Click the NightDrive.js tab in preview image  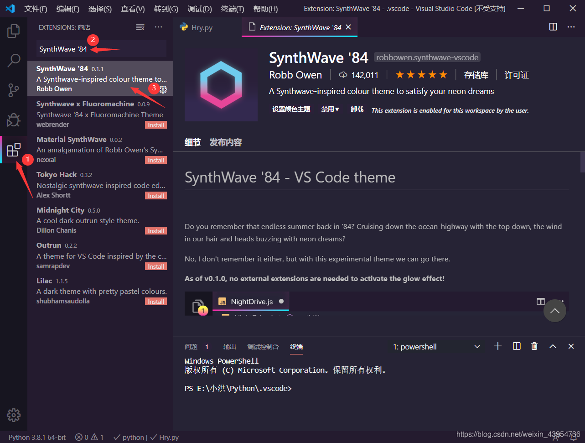pyautogui.click(x=251, y=302)
